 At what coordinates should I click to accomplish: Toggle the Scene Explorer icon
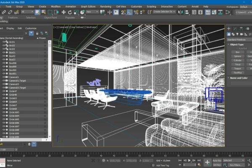click(194, 12)
